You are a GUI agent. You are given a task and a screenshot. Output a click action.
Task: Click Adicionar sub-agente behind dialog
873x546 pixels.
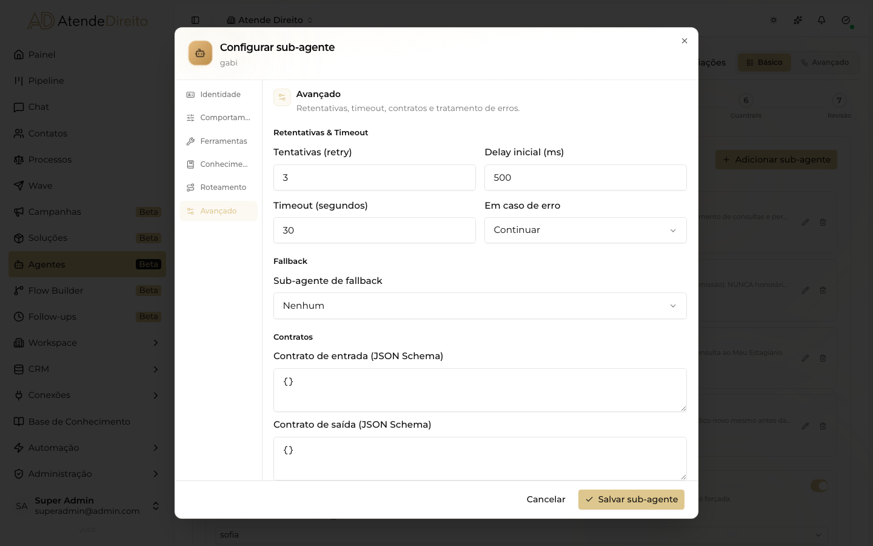[776, 160]
